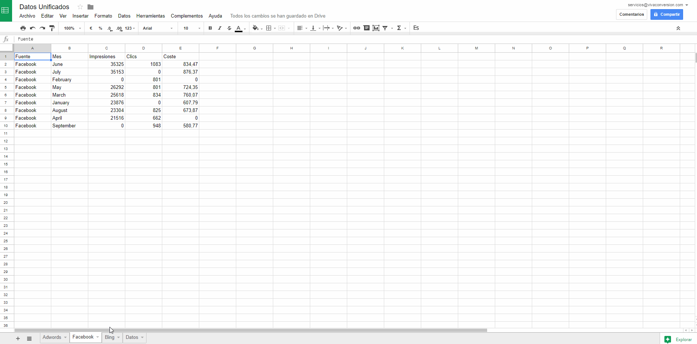Viewport: 697px width, 344px height.
Task: Star the Datos Unificados document
Action: tap(80, 7)
